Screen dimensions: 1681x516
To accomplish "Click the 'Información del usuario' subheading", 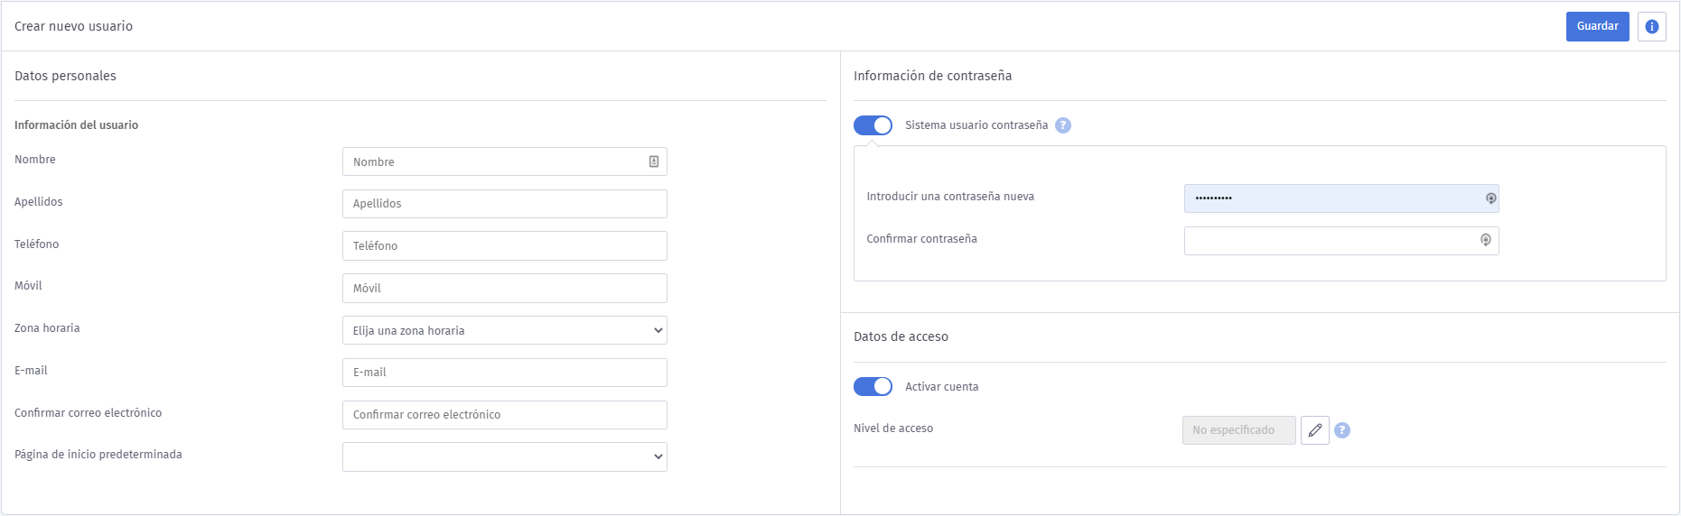I will [x=76, y=125].
